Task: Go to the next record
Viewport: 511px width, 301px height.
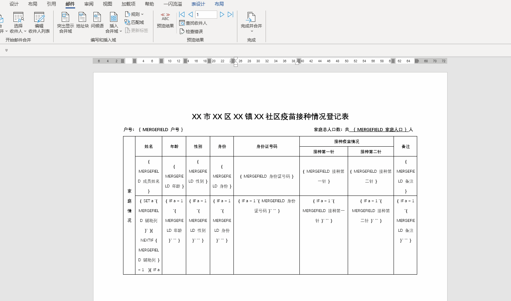Action: [x=222, y=14]
